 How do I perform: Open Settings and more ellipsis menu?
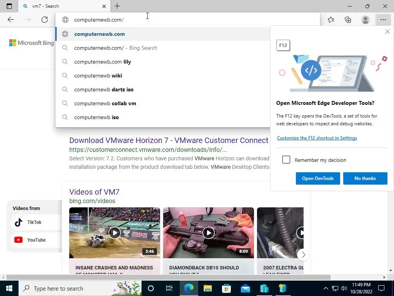pyautogui.click(x=383, y=20)
